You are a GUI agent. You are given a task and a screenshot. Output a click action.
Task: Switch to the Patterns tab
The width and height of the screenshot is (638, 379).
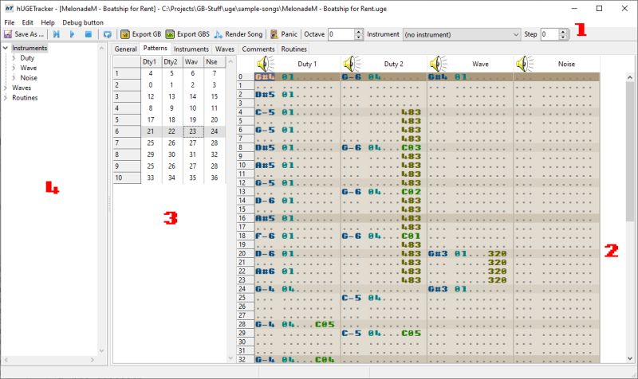[x=155, y=49]
